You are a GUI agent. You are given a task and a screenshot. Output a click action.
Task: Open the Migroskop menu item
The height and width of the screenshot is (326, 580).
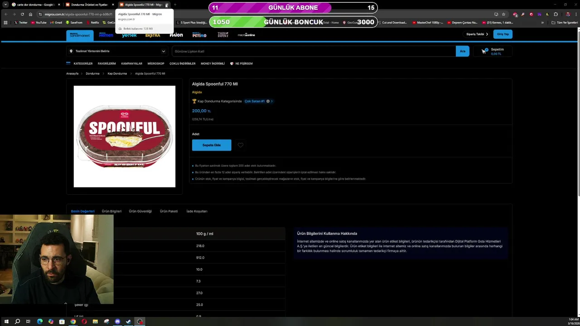tap(156, 63)
